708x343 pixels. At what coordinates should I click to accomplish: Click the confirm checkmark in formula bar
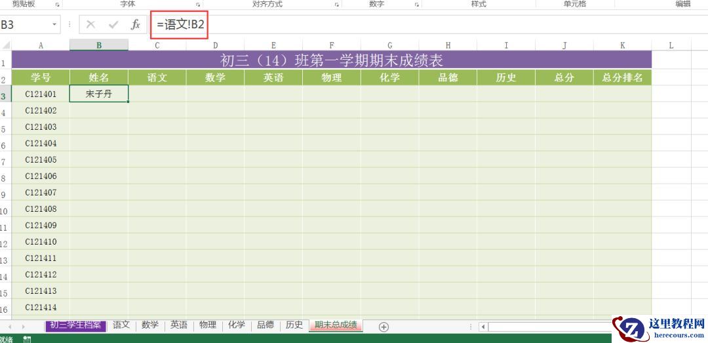coord(113,24)
